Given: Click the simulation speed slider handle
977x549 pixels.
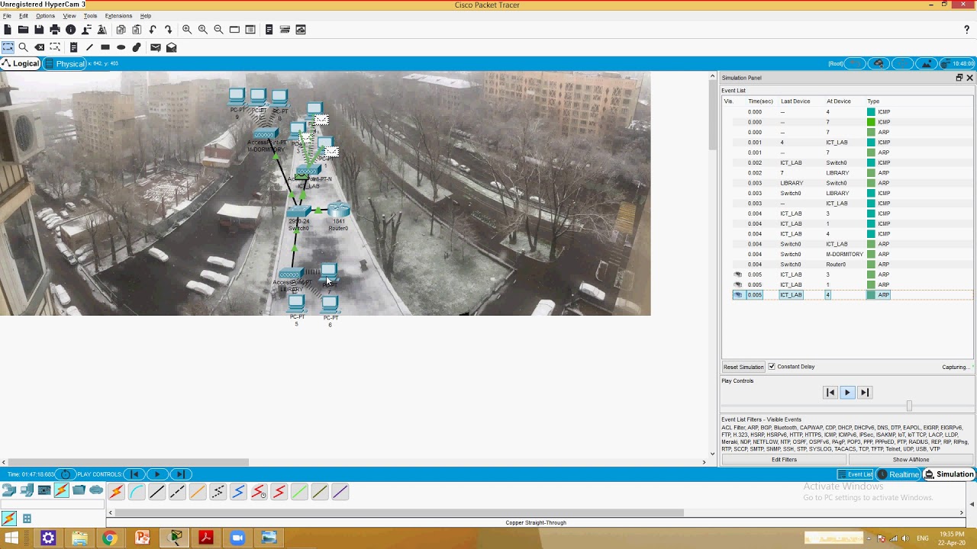Looking at the screenshot, I should [909, 406].
